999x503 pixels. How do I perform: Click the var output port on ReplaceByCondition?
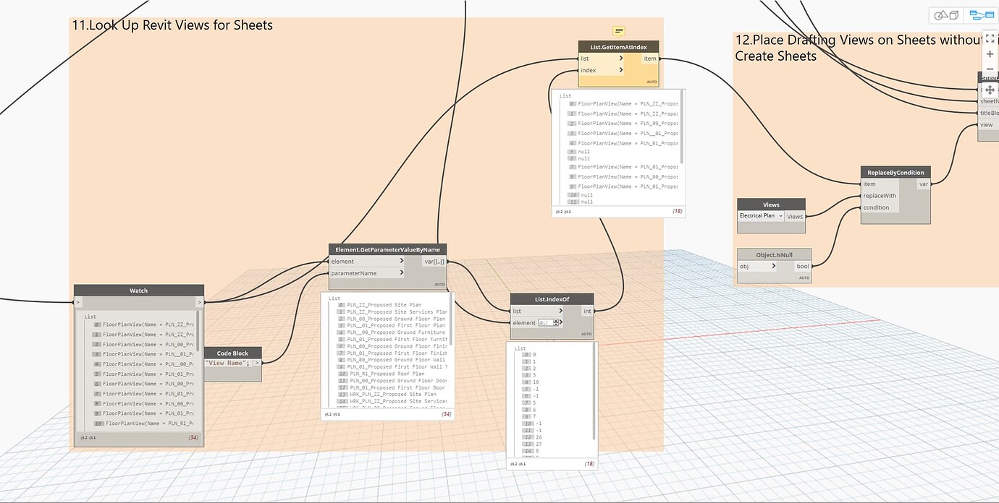coord(924,184)
